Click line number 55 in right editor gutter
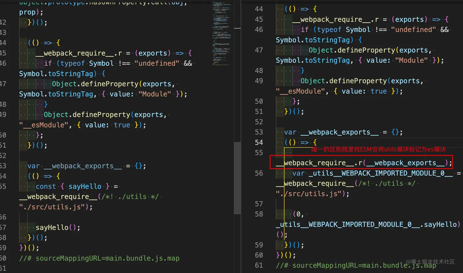The height and width of the screenshot is (273, 463). (x=259, y=152)
